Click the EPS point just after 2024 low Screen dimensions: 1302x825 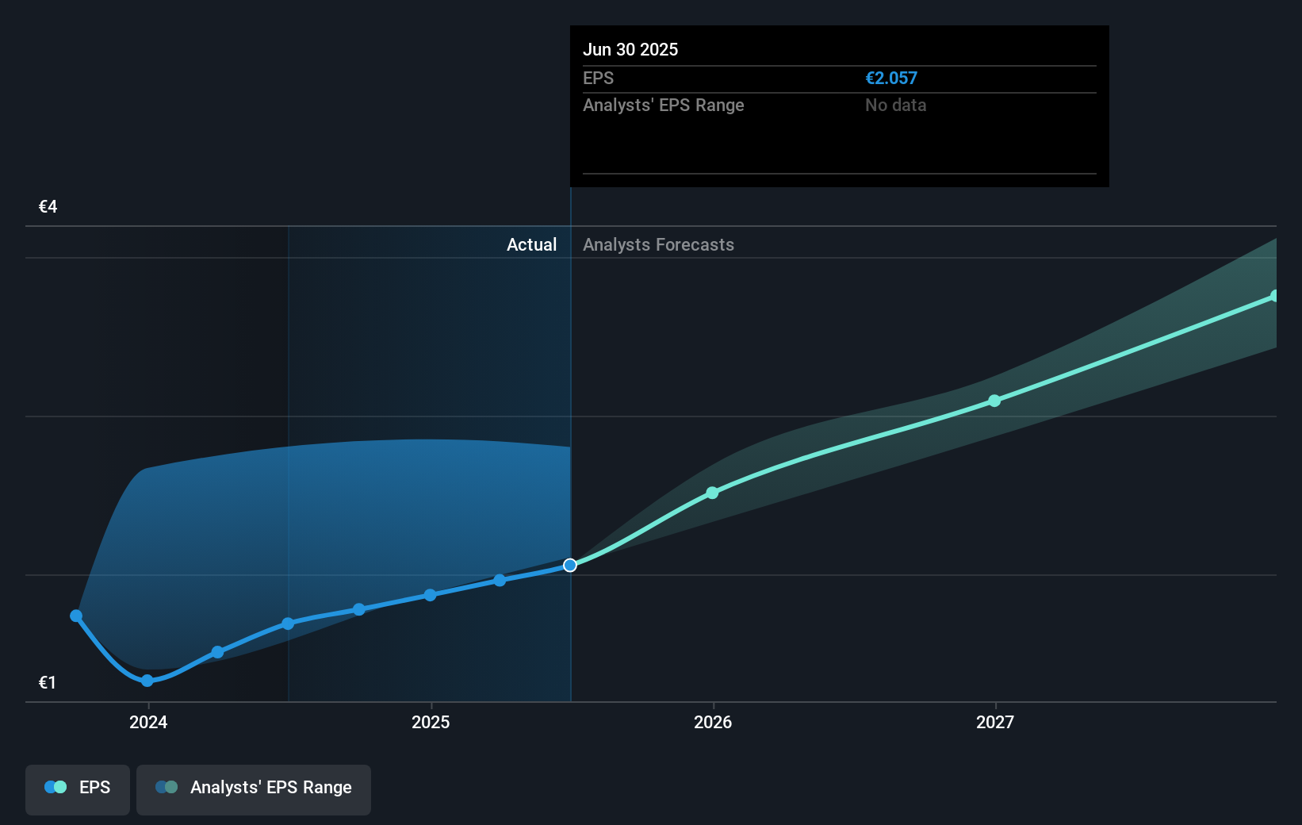click(x=217, y=652)
